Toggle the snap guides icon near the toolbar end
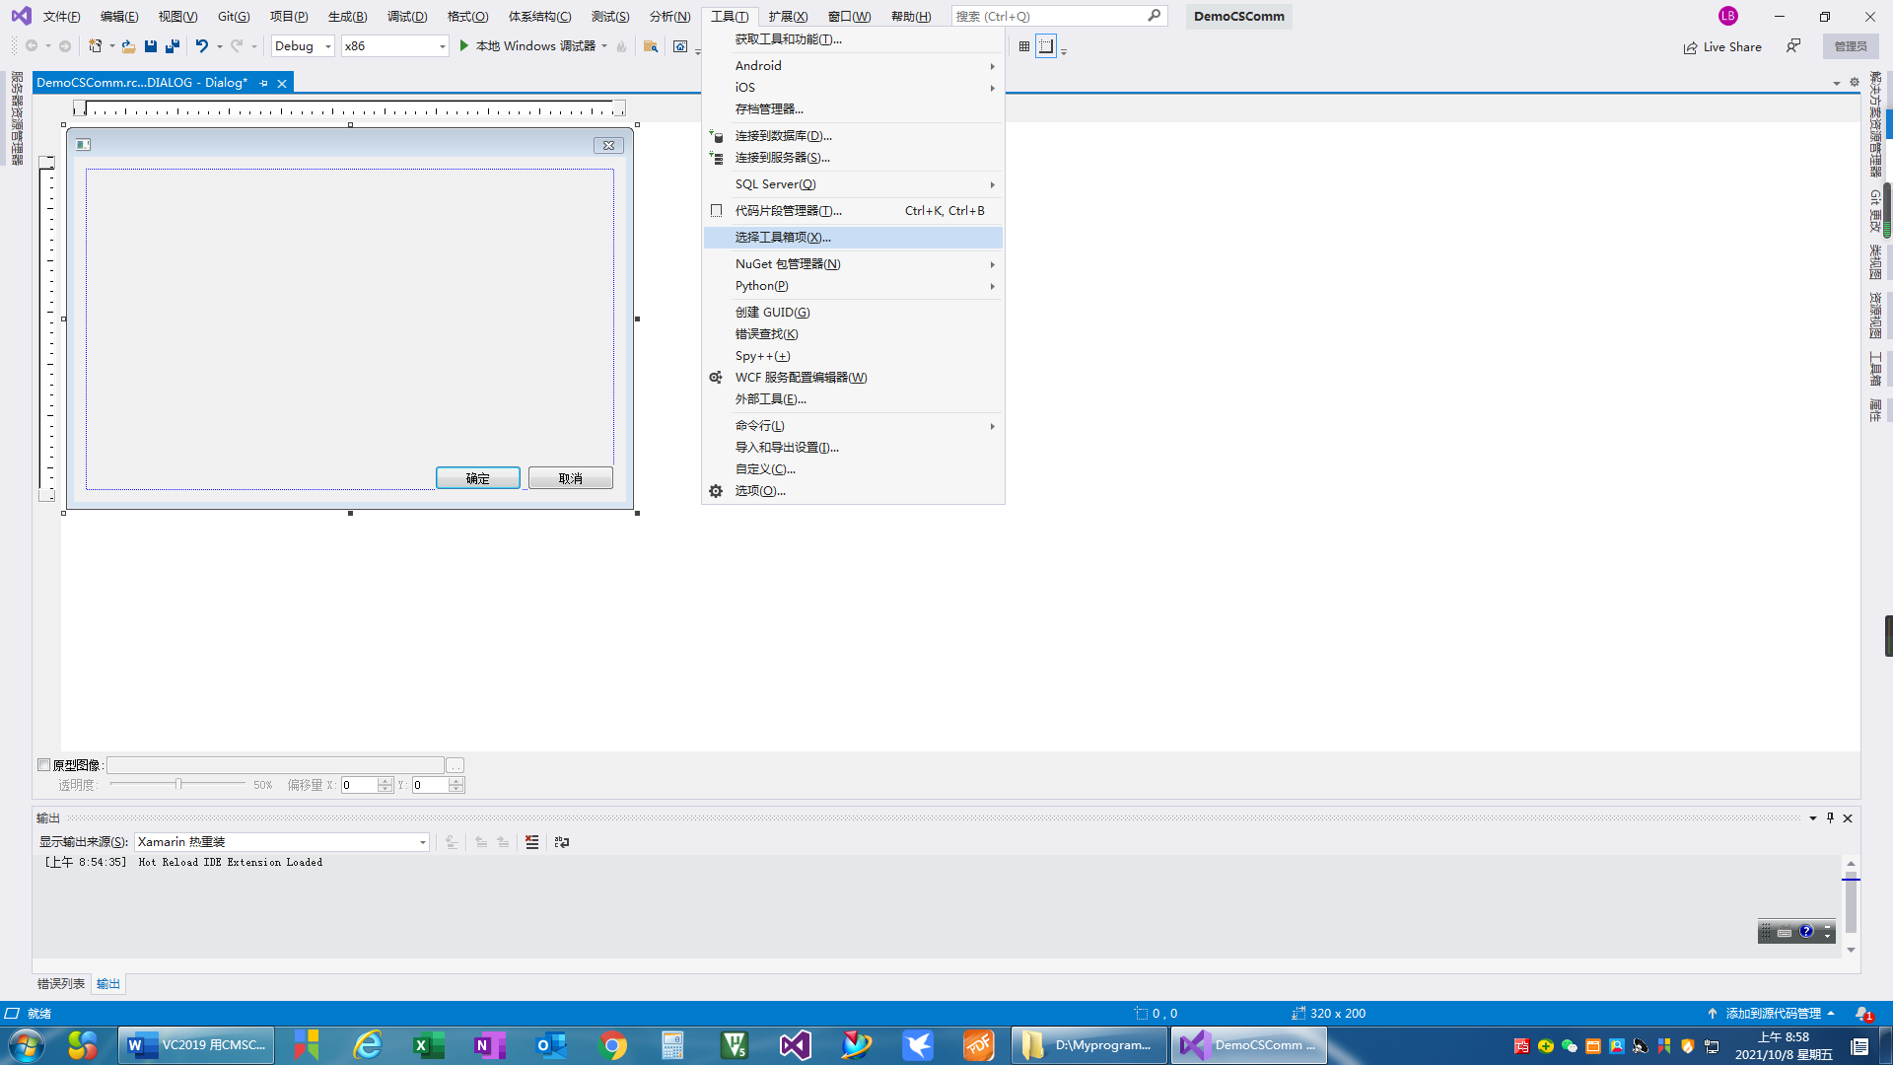Screen dimensions: 1893x1065 (1047, 46)
